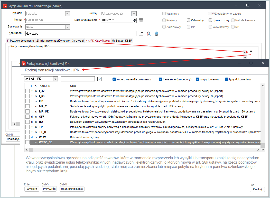Increase date using the stepper up arrow

(x=135, y=19)
